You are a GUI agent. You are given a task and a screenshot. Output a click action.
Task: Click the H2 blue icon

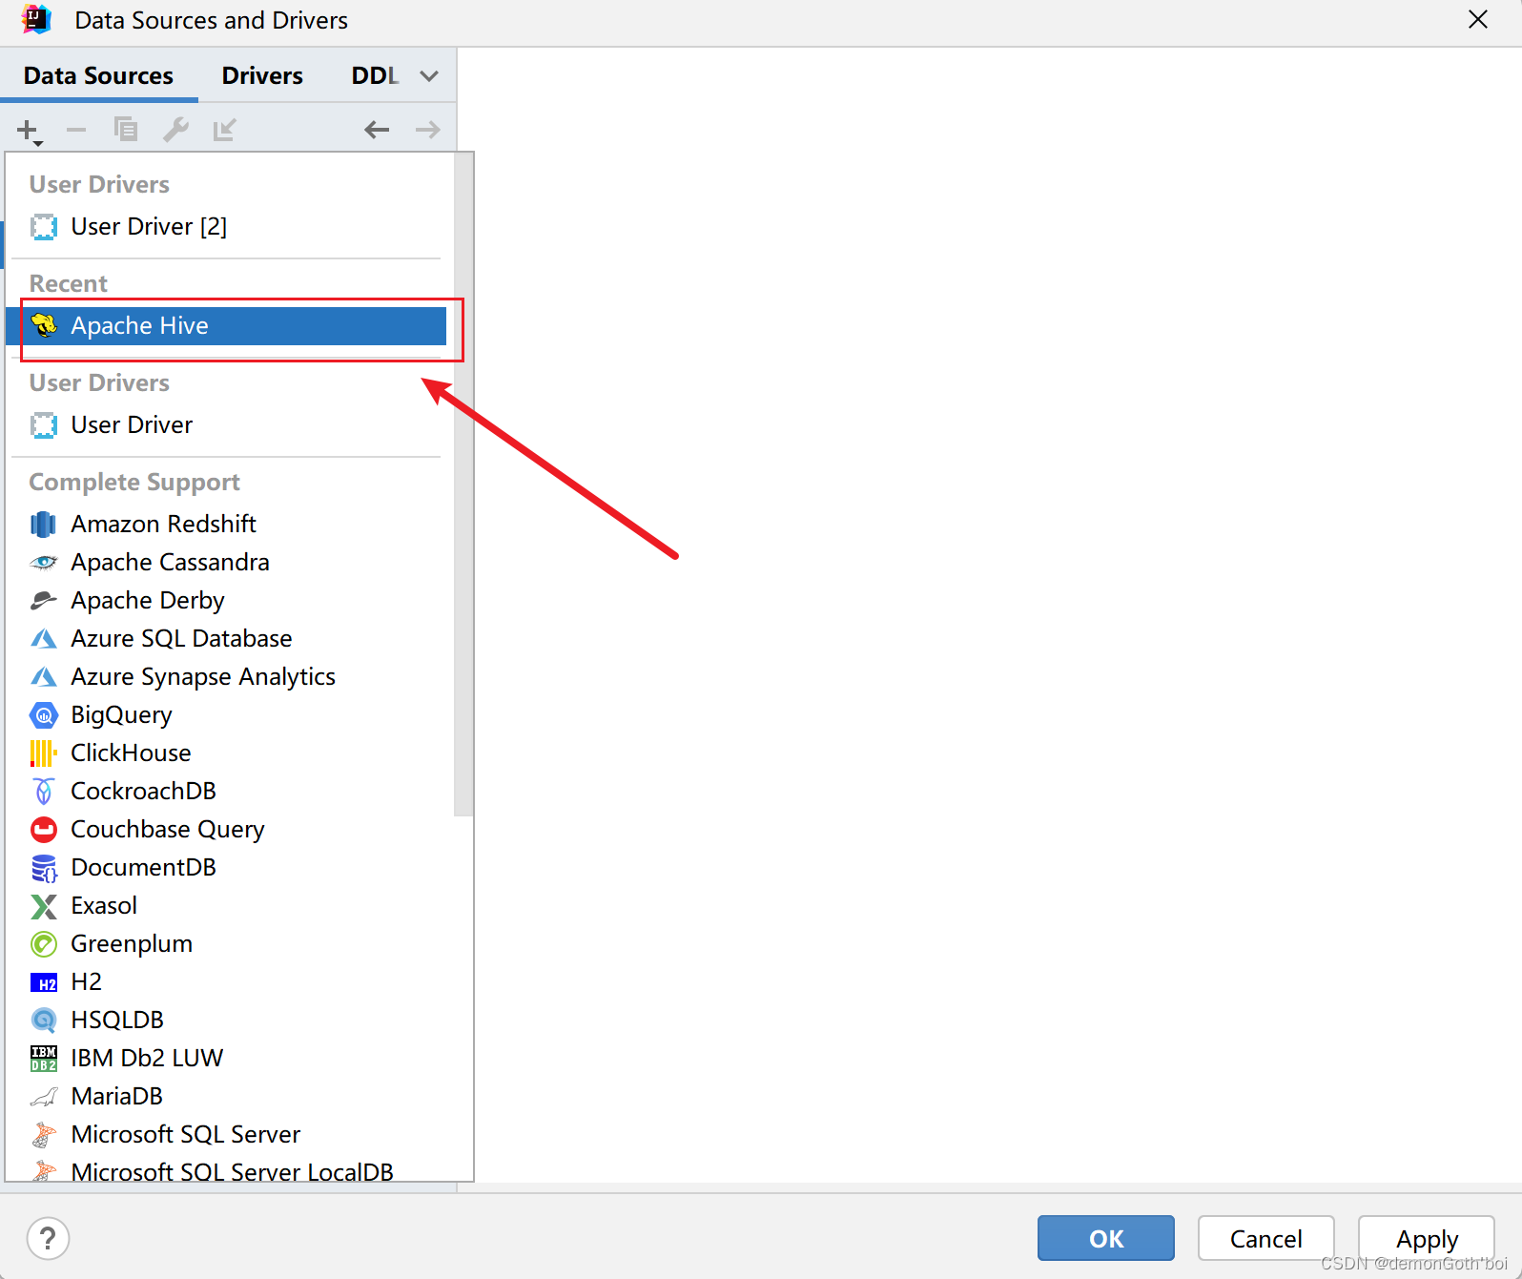point(44,982)
